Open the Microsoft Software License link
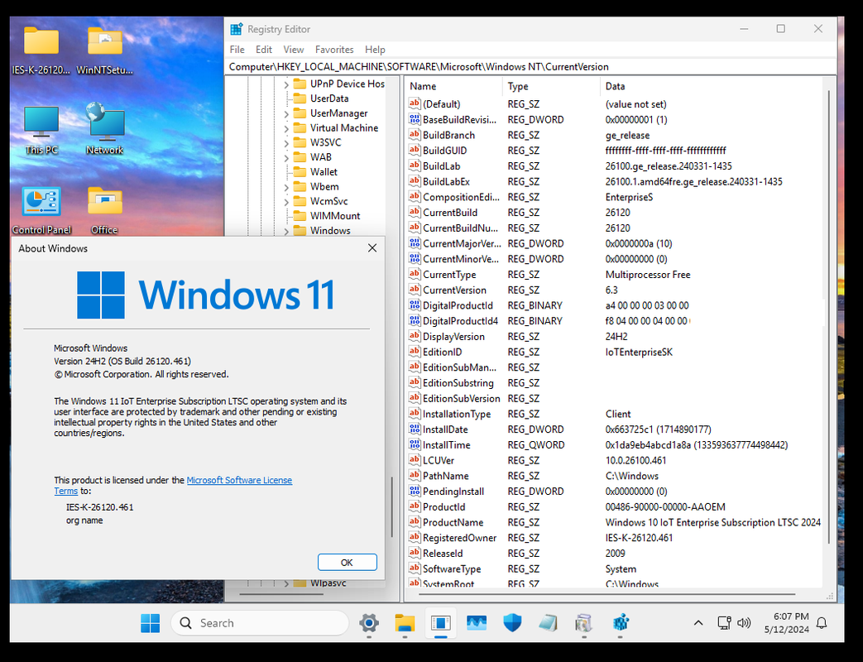Screen dimensions: 863x662 coord(239,480)
